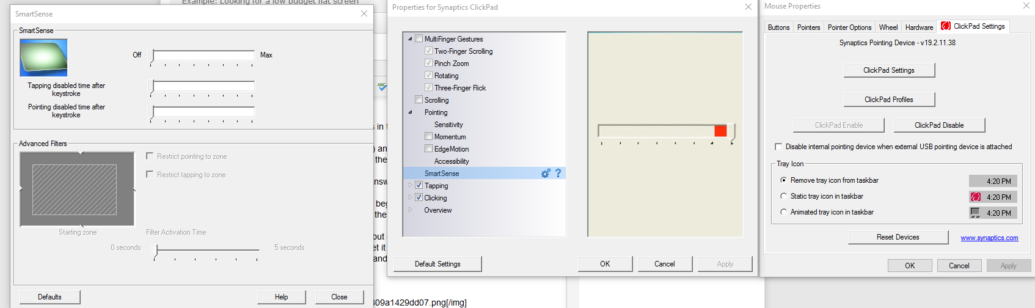The image size is (1035, 308).
Task: Select the Sensitivity tree item
Action: coord(448,125)
